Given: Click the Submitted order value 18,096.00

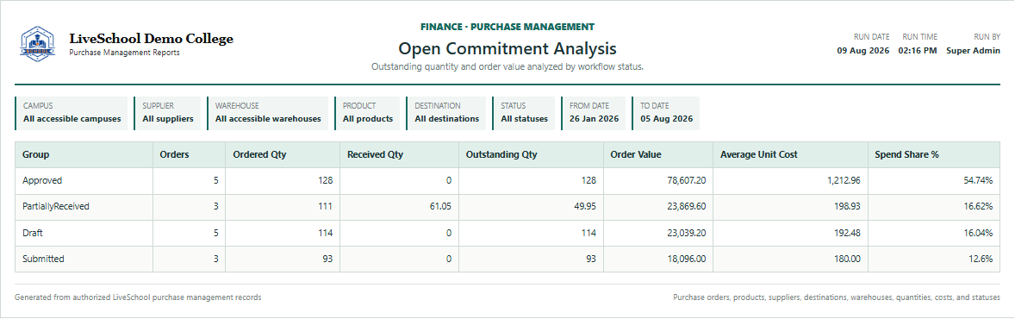Looking at the screenshot, I should 686,259.
